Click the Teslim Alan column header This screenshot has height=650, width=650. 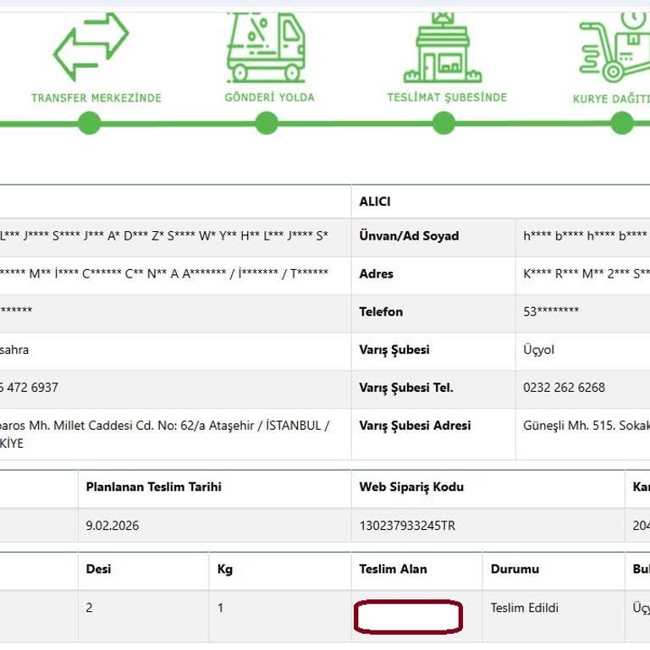393,569
